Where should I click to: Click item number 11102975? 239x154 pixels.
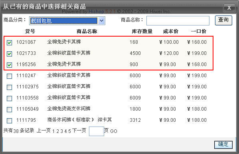[28, 87]
